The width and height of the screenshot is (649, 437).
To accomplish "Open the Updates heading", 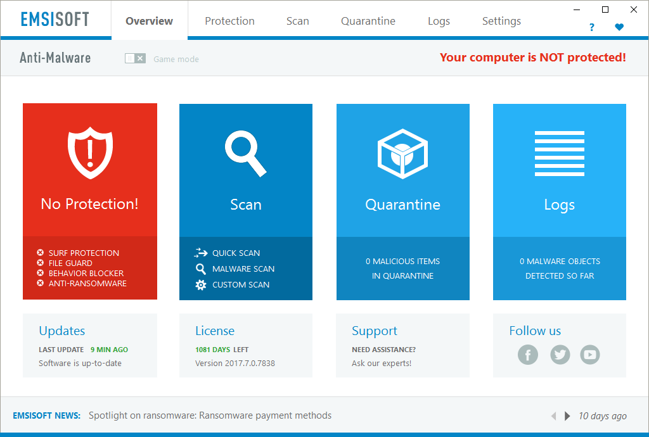I will point(62,331).
